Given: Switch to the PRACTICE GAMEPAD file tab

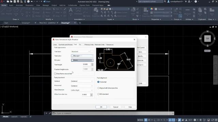Looking at the screenshot, I should pyautogui.click(x=47, y=23).
